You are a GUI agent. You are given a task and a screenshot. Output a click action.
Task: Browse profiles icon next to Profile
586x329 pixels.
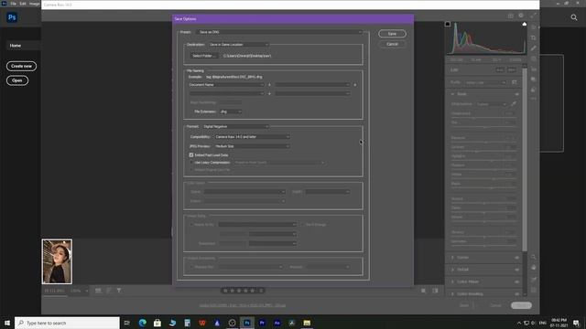click(x=515, y=82)
